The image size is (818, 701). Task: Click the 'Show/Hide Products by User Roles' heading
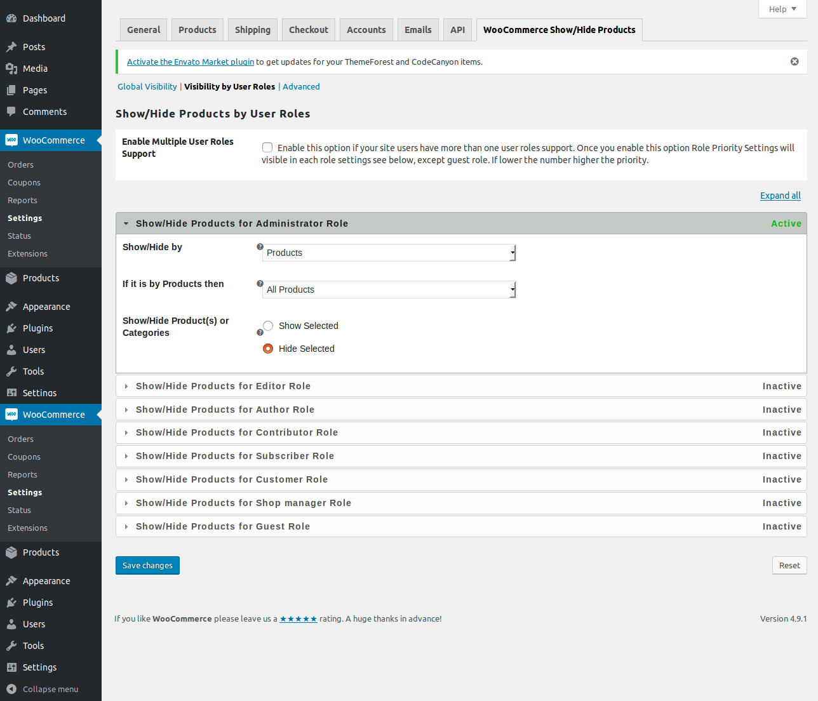pos(213,114)
